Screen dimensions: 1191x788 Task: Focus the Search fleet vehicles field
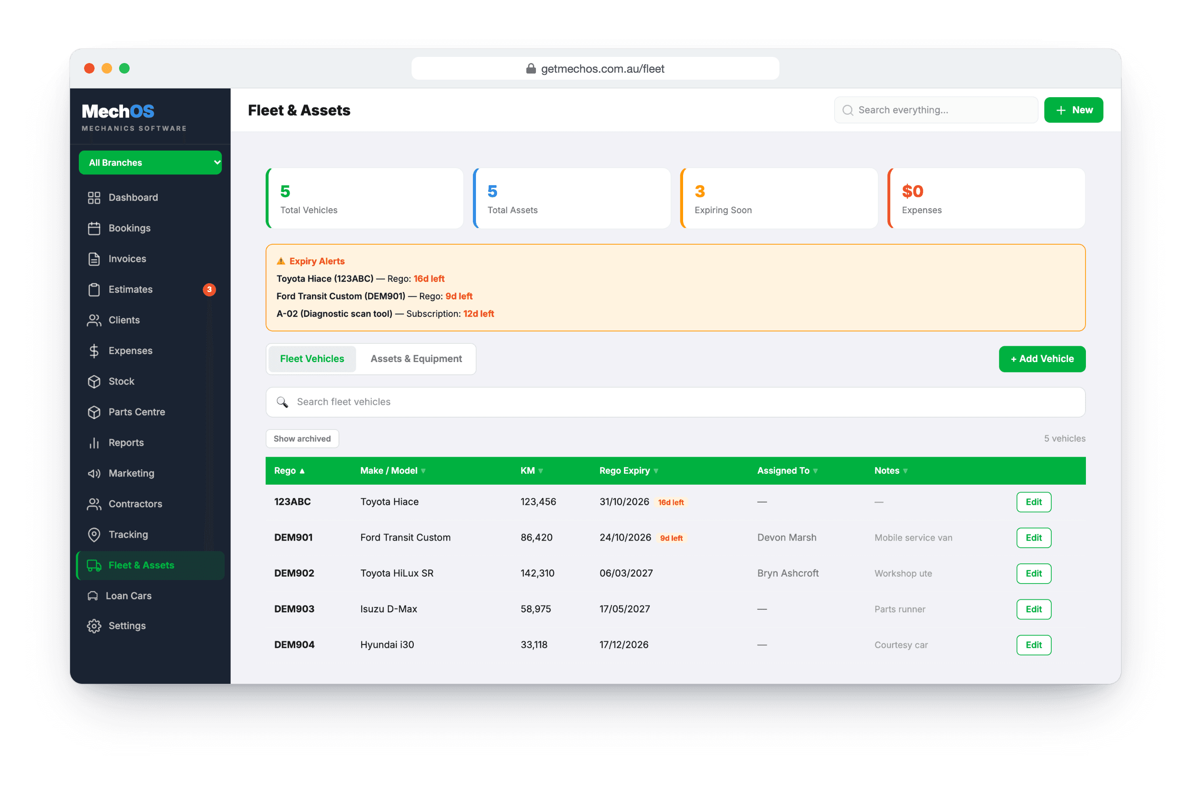tap(675, 402)
